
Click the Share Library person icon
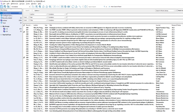click(x=76, y=7)
